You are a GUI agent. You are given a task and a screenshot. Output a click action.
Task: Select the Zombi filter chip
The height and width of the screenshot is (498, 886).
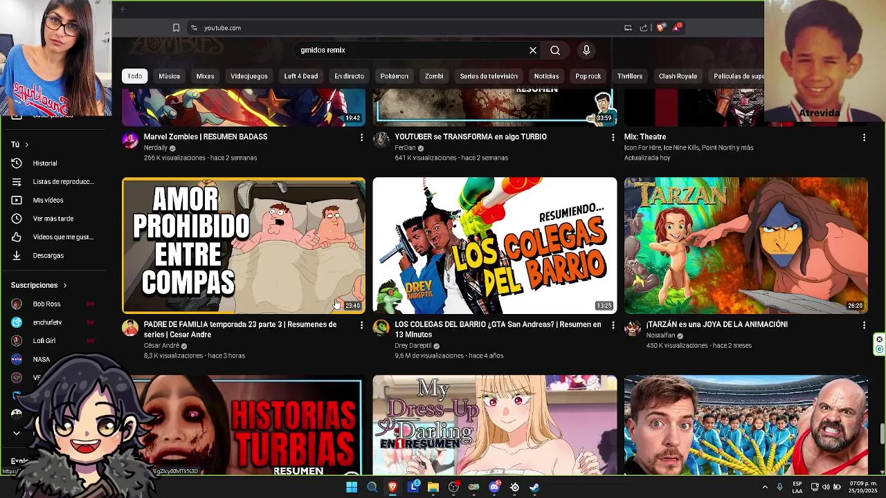click(x=434, y=76)
